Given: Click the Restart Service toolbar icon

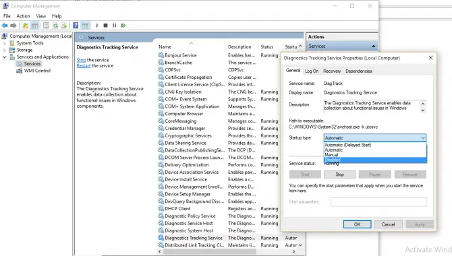Looking at the screenshot, I should tap(123, 26).
